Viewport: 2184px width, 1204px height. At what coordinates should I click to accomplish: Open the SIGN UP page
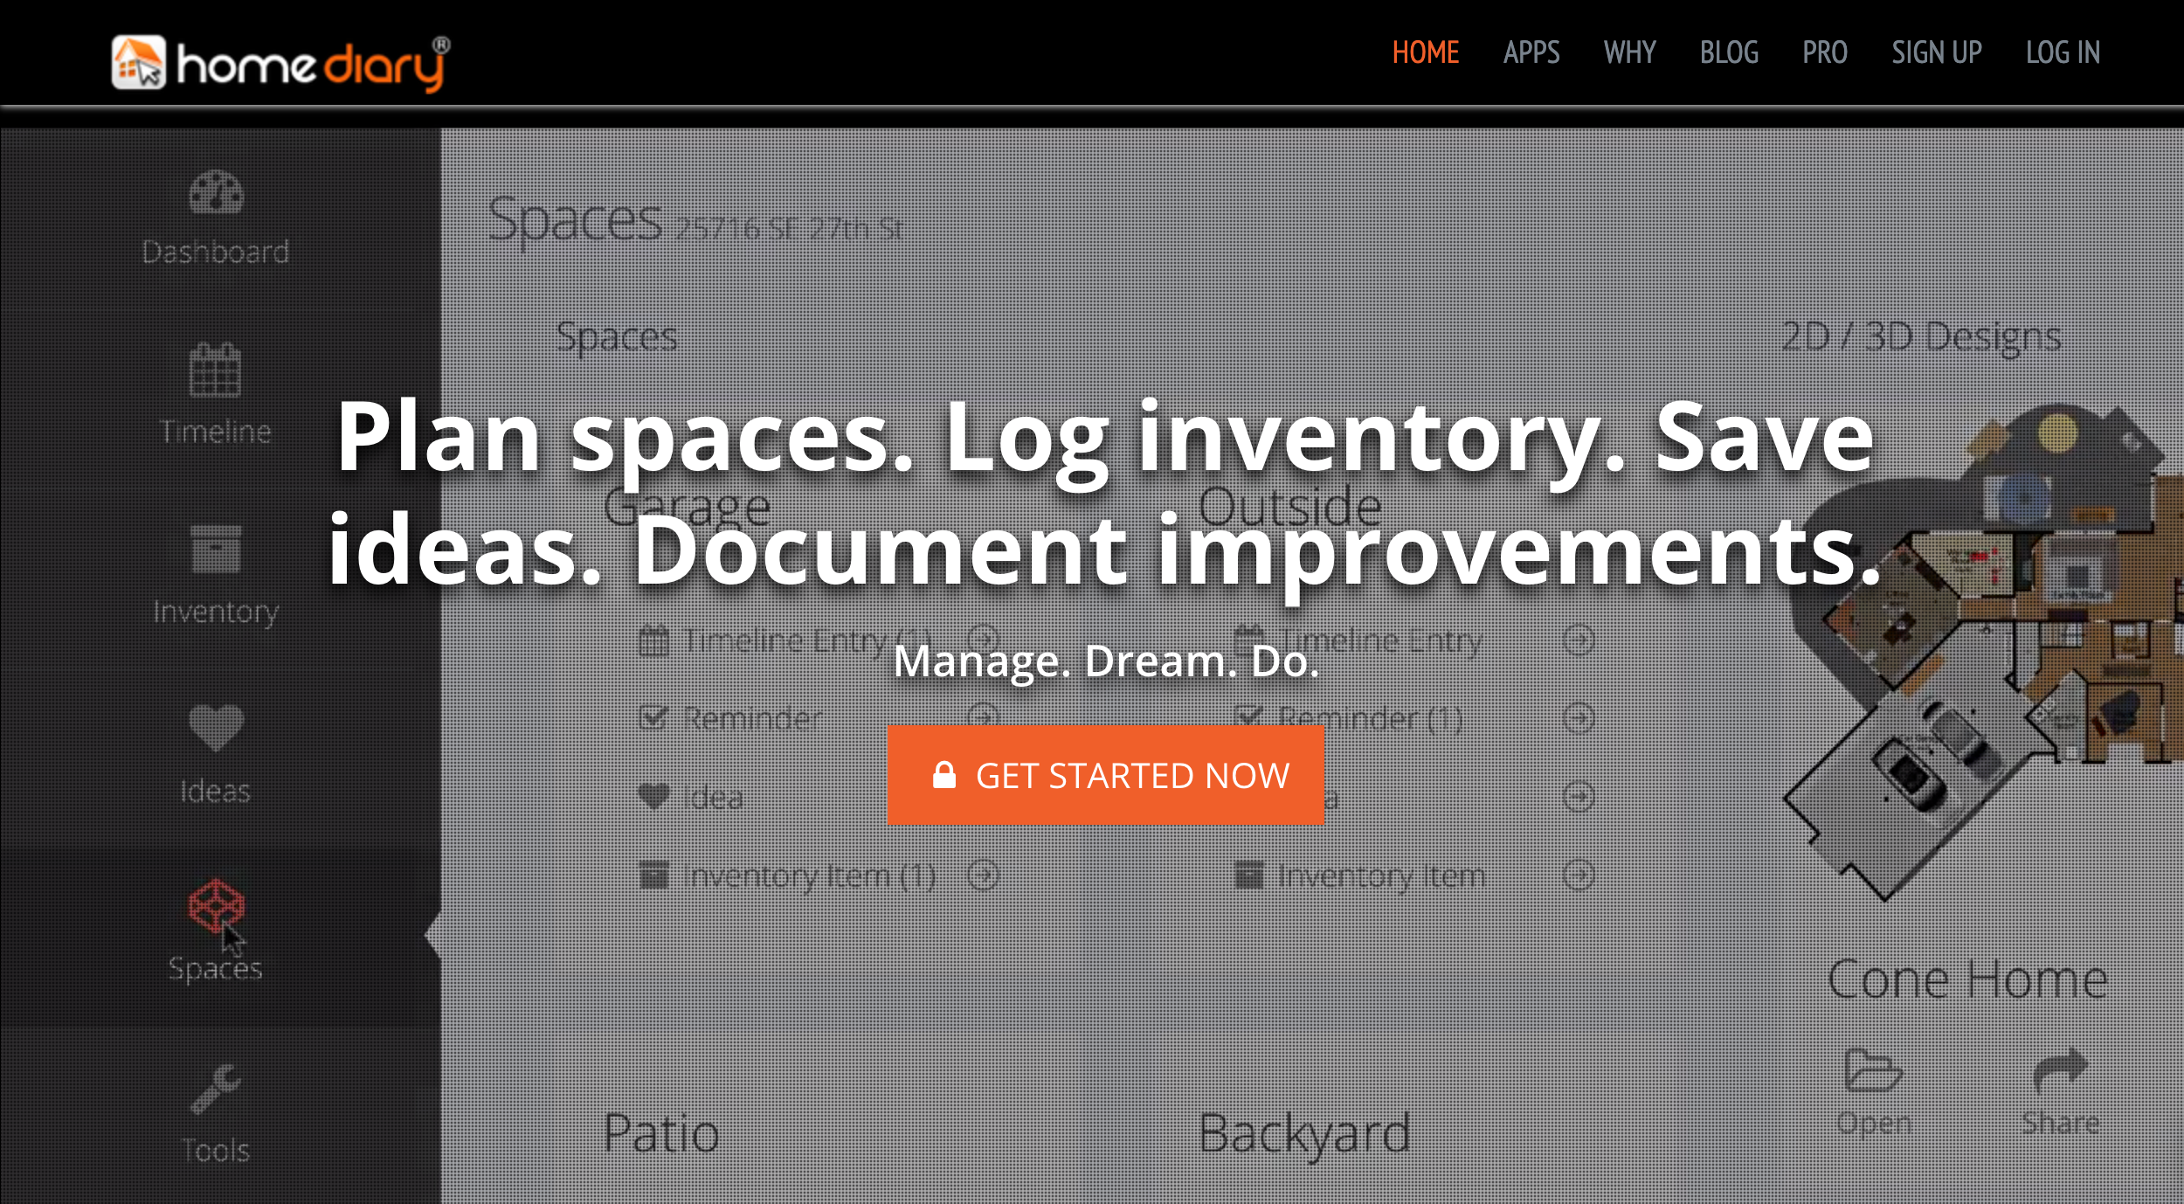1937,52
